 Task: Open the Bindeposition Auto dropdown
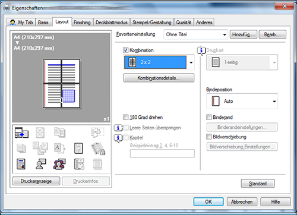[242, 102]
